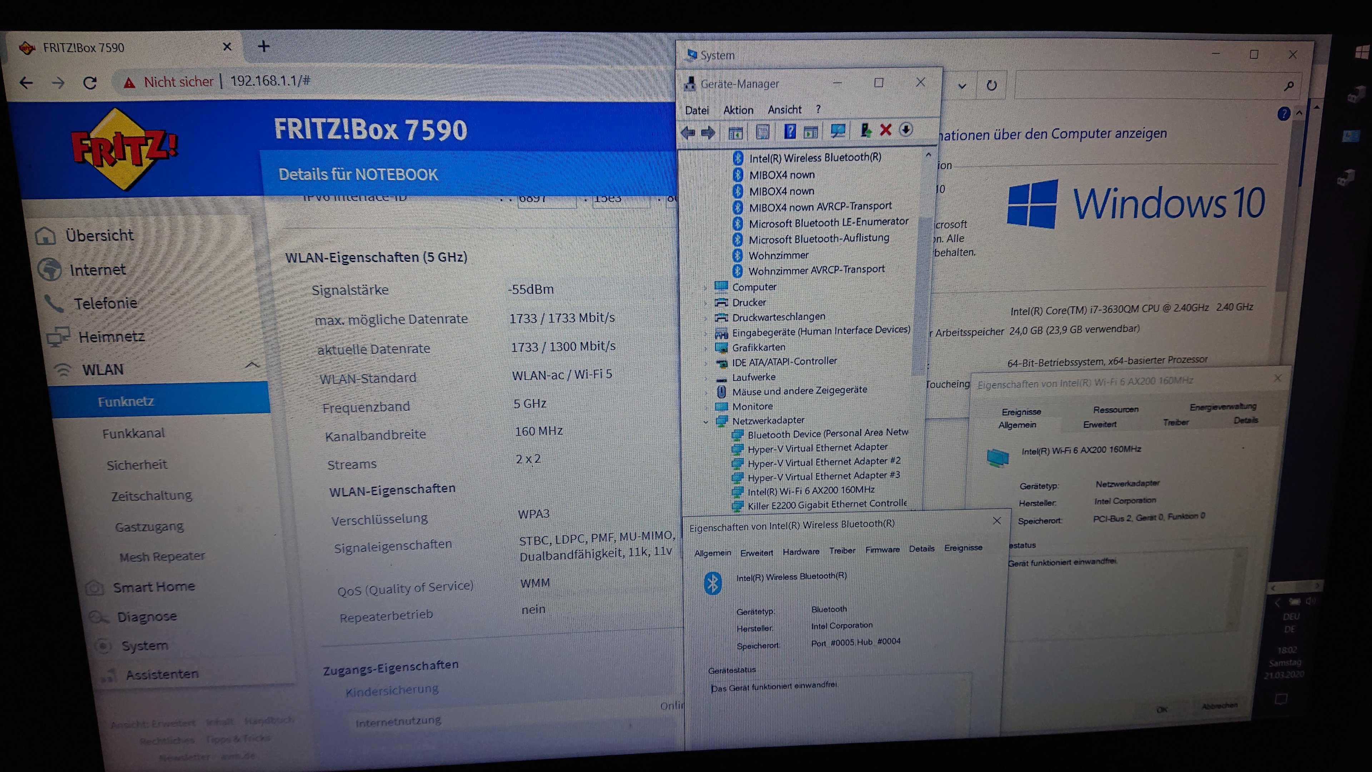
Task: Click the browser reload page icon
Action: tap(90, 83)
